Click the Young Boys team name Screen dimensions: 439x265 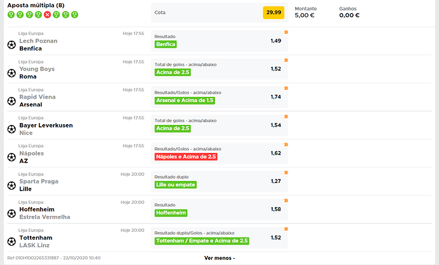click(37, 69)
